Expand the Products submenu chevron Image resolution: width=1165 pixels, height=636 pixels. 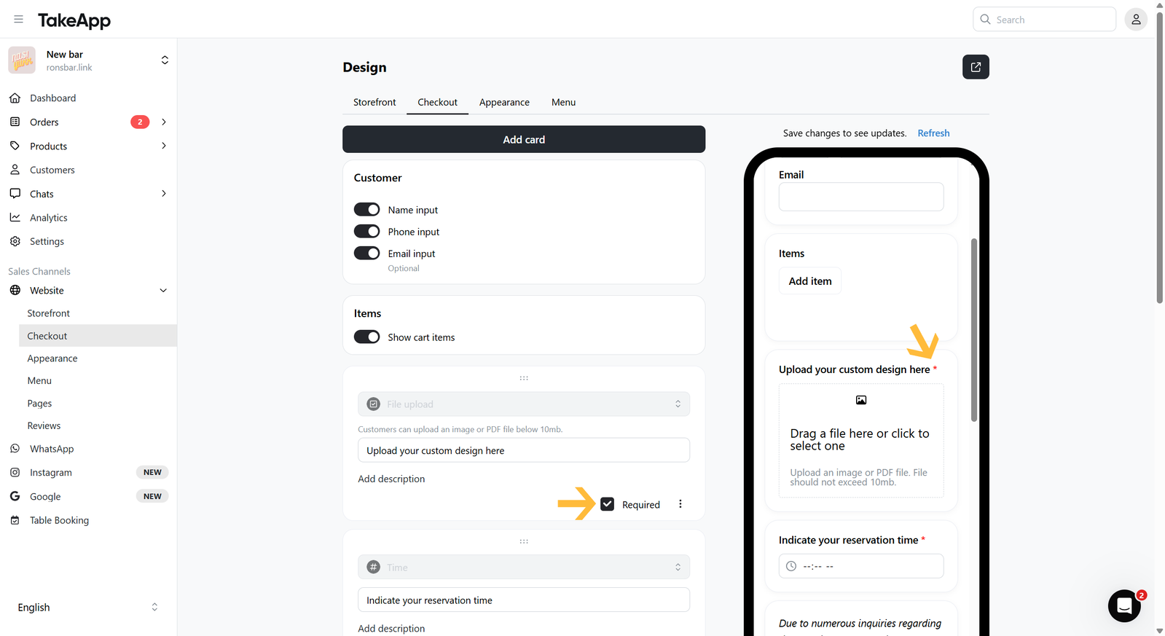[x=164, y=146]
